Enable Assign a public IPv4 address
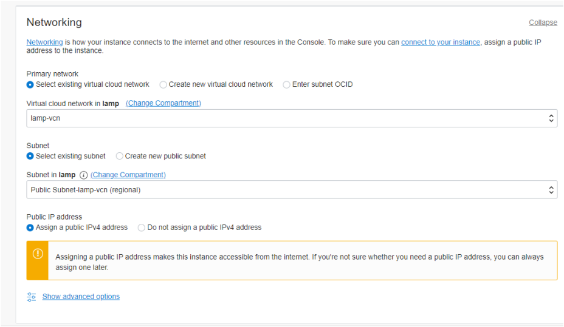The width and height of the screenshot is (564, 327). tap(30, 228)
